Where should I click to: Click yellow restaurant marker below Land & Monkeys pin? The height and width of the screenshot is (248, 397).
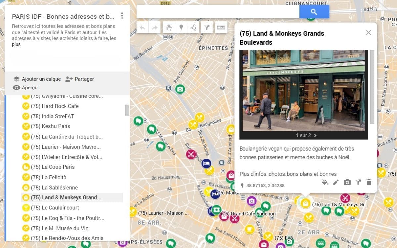tap(309, 218)
